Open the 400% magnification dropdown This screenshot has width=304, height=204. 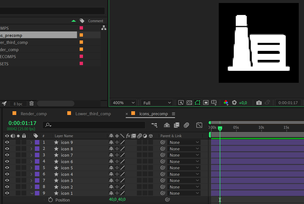click(x=123, y=102)
